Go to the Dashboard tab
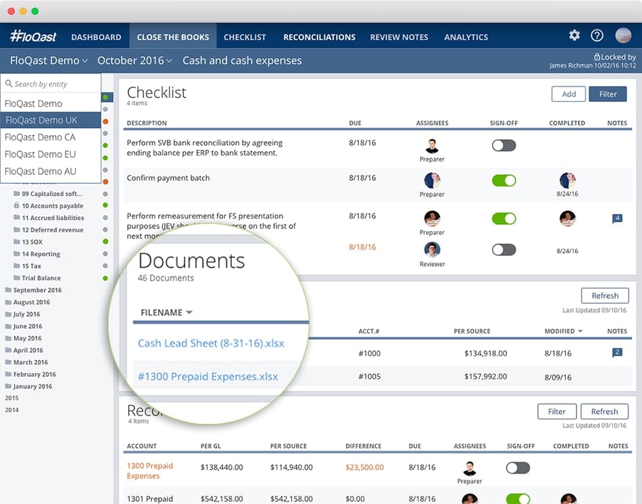642x504 pixels. pos(96,37)
